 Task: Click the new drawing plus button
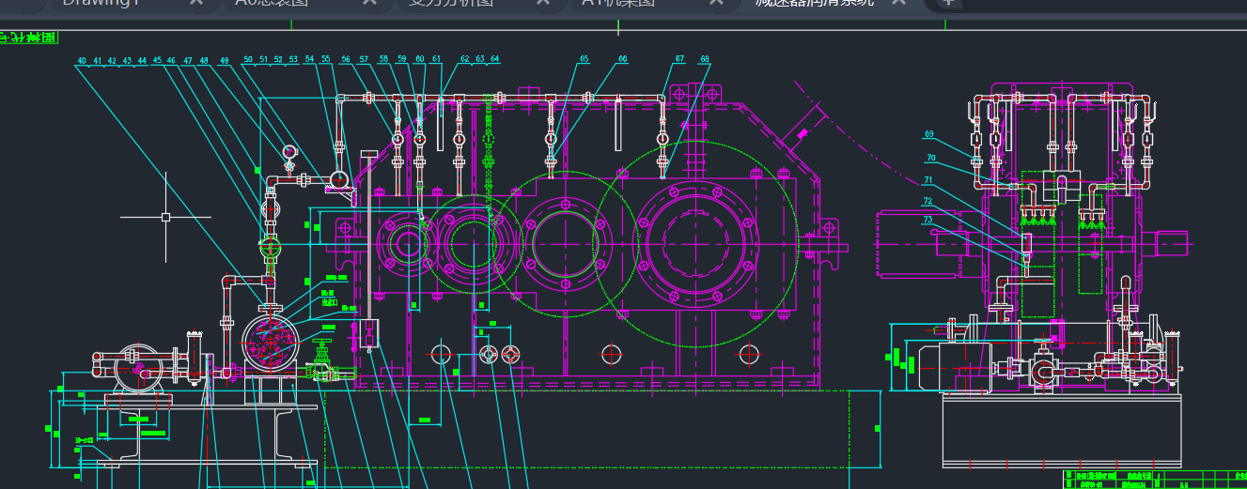(947, 3)
